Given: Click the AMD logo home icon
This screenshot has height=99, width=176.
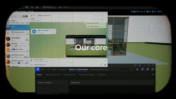Looking at the screenshot, I should tap(38, 69).
